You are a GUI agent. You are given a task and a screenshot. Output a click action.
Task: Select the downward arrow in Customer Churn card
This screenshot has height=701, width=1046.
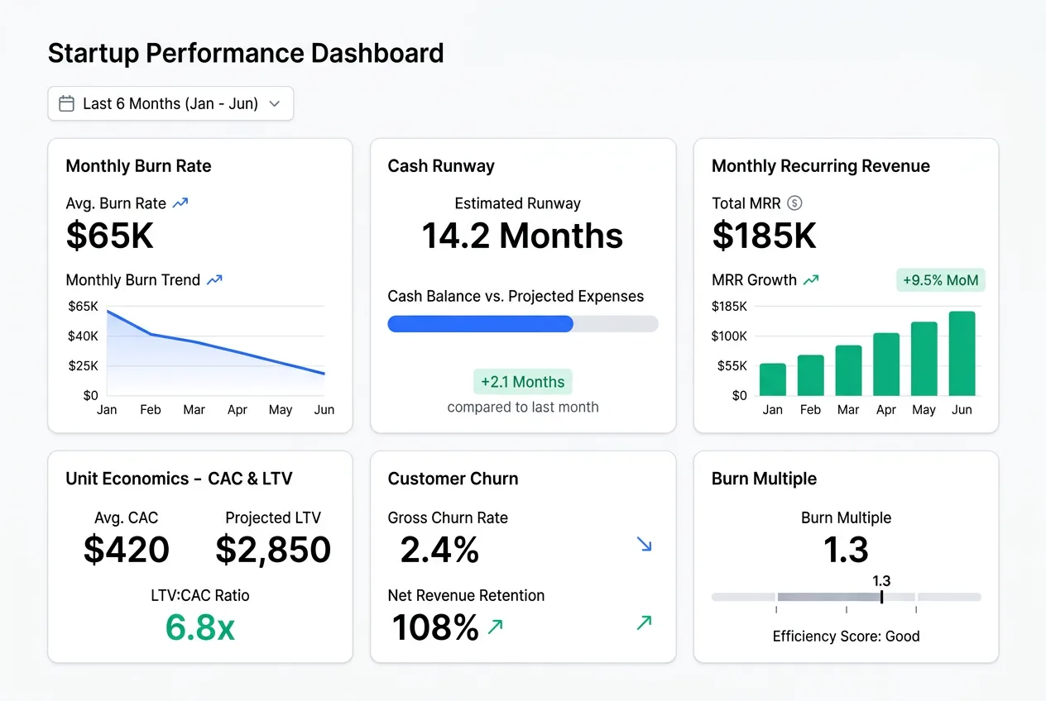(645, 545)
